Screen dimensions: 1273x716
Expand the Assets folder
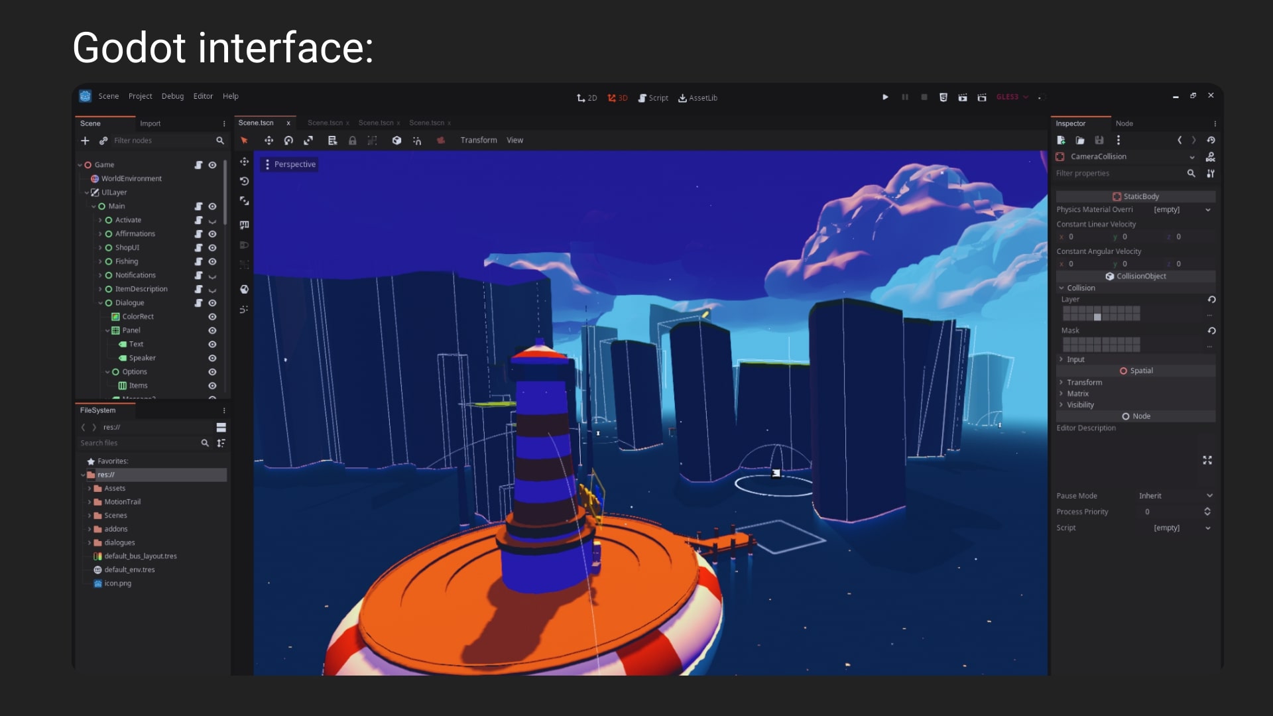(90, 489)
